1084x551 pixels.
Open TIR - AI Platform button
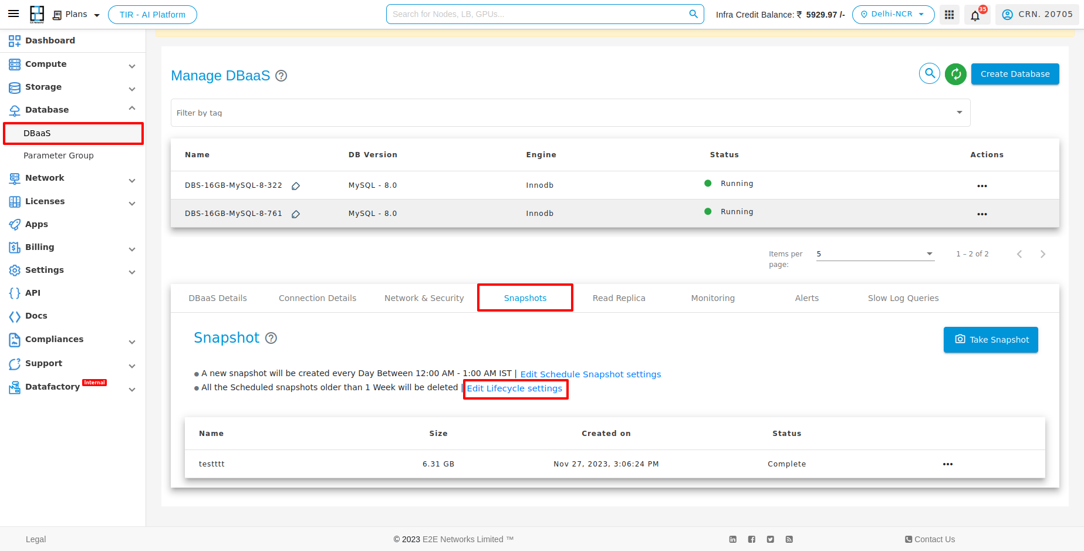pyautogui.click(x=153, y=15)
